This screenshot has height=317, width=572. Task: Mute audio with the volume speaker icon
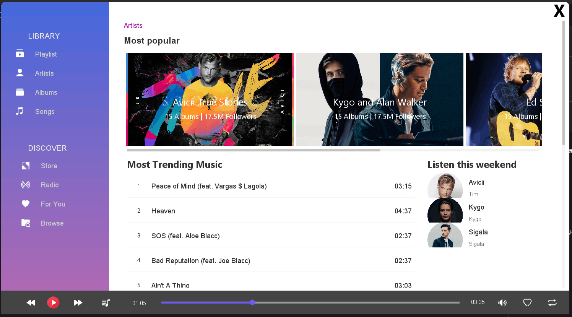click(502, 302)
